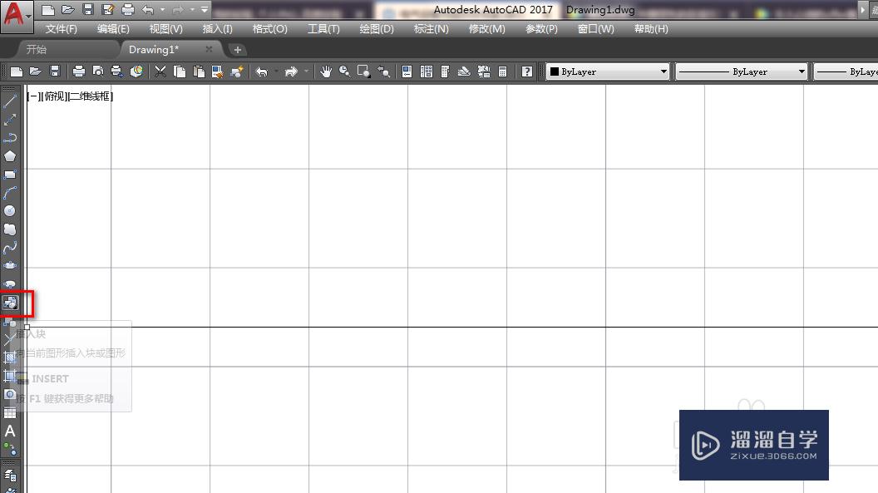The image size is (878, 493).
Task: Select the Line drawing tool
Action: (11, 101)
